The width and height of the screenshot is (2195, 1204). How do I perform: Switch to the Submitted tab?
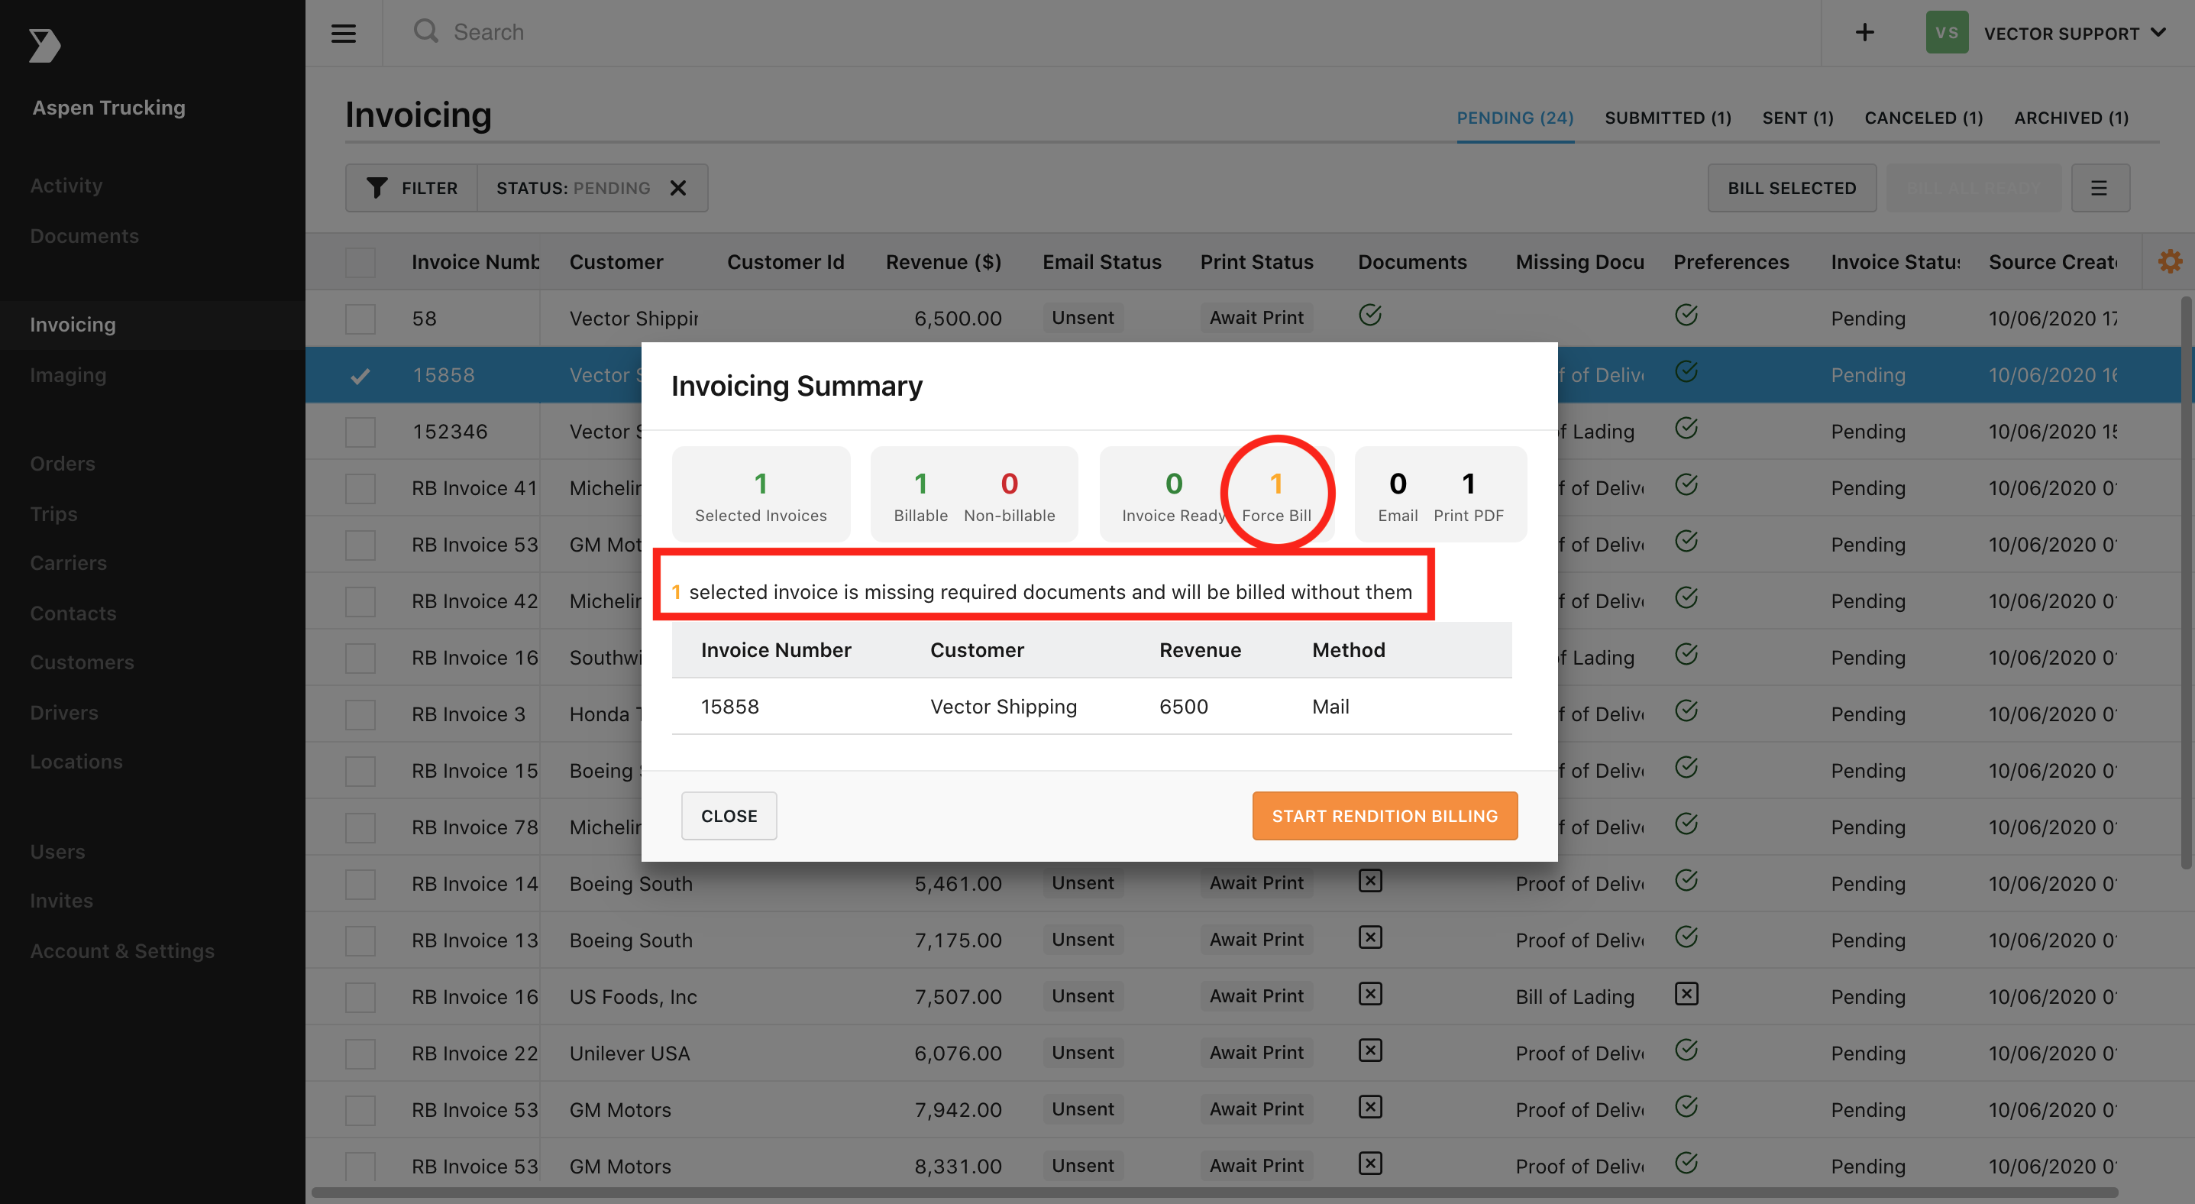(1667, 118)
